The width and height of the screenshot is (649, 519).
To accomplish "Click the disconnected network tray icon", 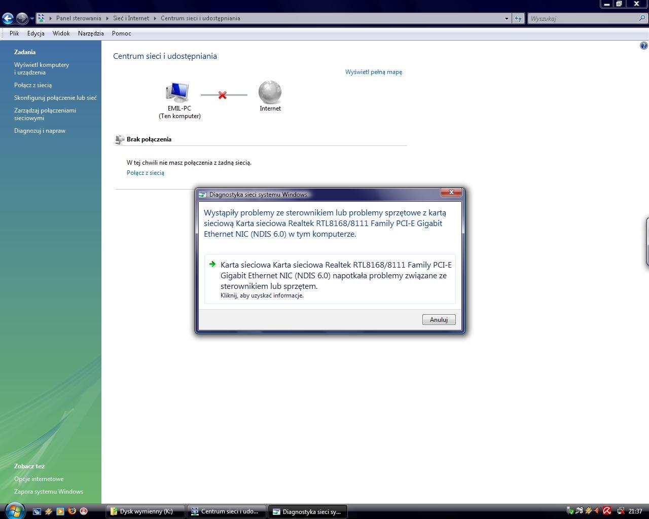I will click(x=621, y=511).
